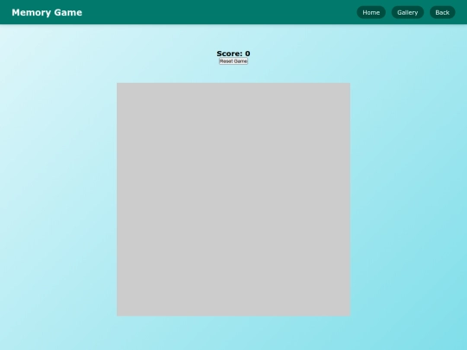Select the Score: 0 label

click(233, 54)
